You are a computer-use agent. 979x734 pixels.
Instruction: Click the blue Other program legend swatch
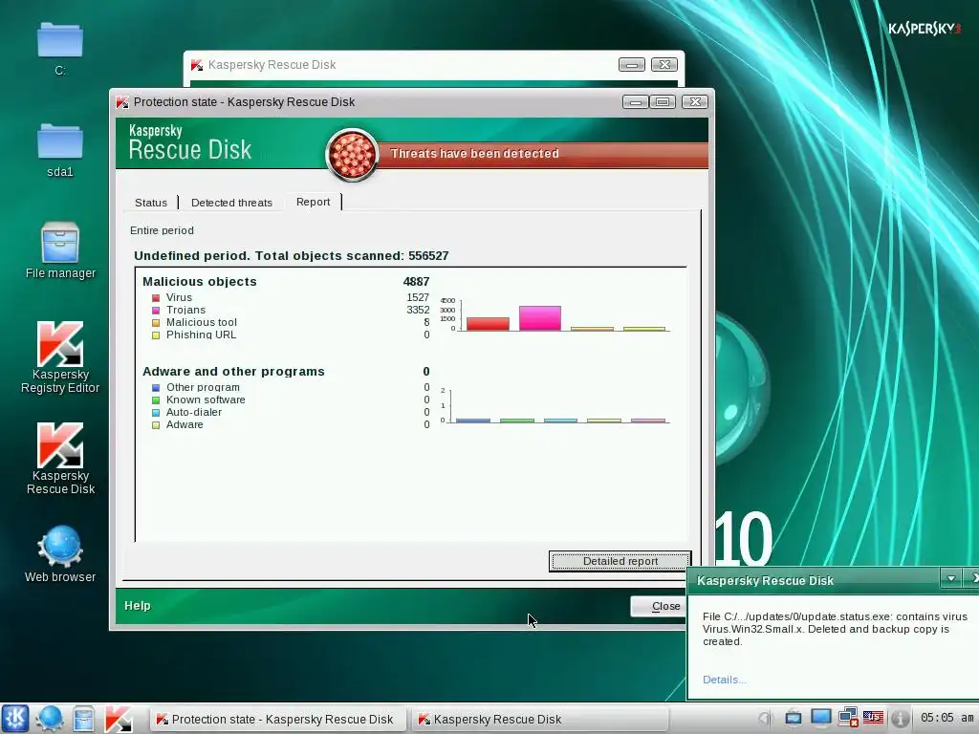point(156,388)
